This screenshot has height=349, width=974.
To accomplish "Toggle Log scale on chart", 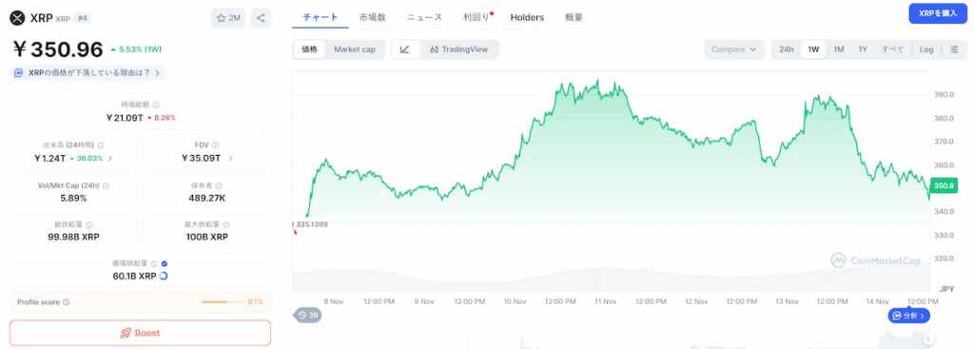I will point(926,49).
